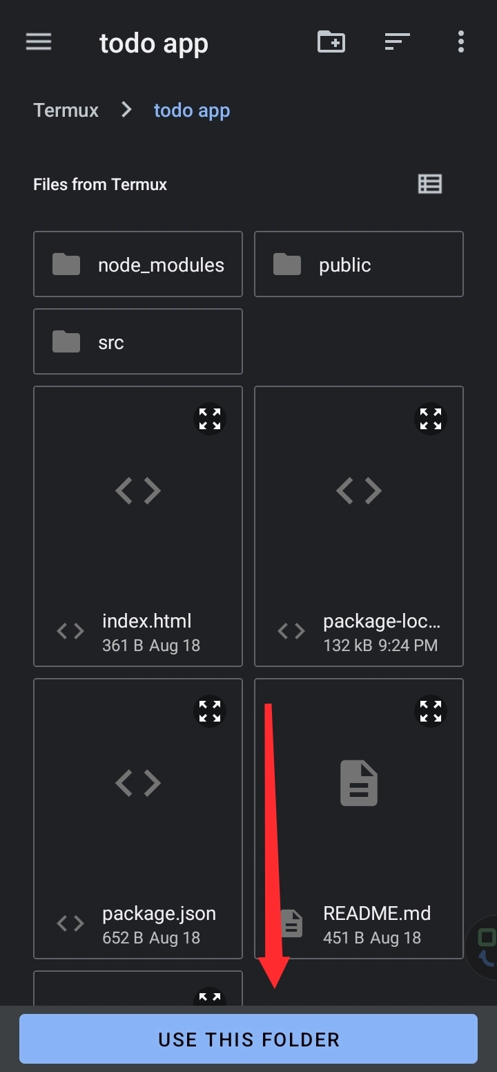Expand the package-lock file preview

coord(431,419)
